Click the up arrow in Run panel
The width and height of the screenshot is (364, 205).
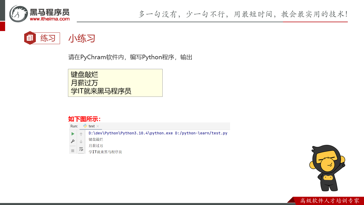(x=81, y=134)
